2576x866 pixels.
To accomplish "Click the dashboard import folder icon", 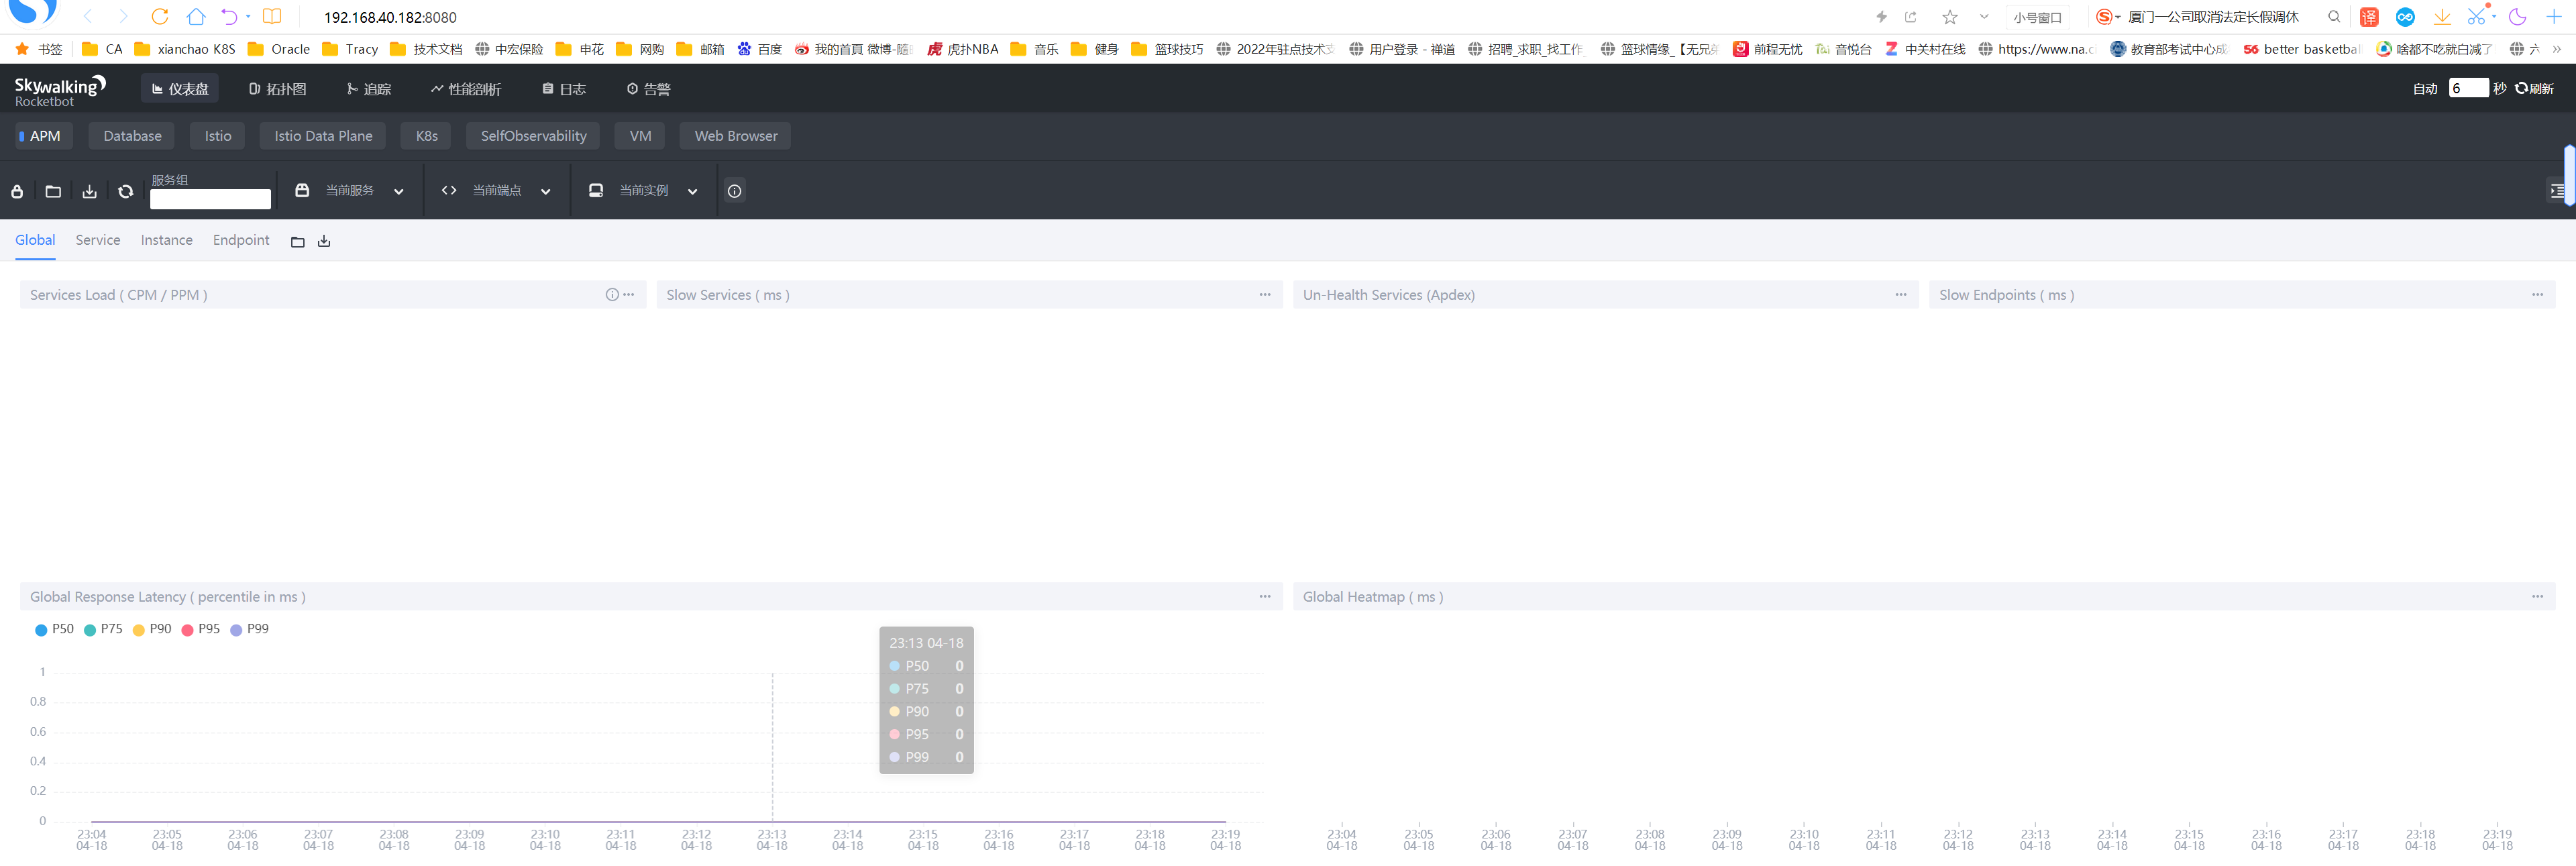I will point(53,191).
